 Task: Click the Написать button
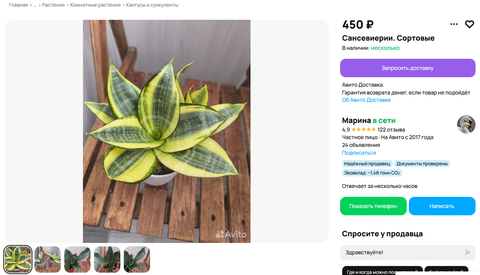442,206
